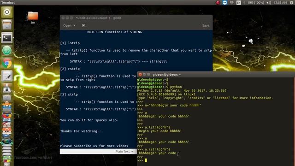This screenshot has height=166, width=295.
Task: Open the TeamViewer tray indicator
Action: (224, 2)
